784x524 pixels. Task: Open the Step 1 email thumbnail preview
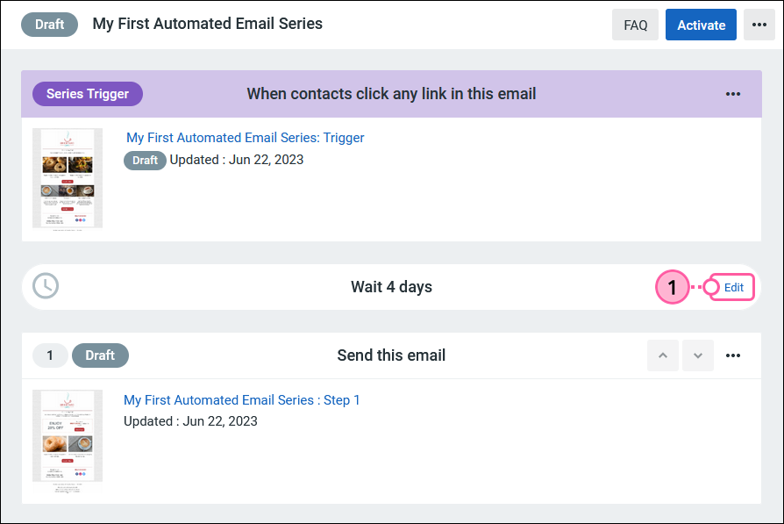tap(68, 441)
